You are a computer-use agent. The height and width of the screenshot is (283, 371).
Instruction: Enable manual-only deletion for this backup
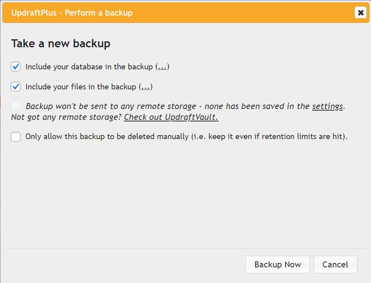tap(16, 137)
